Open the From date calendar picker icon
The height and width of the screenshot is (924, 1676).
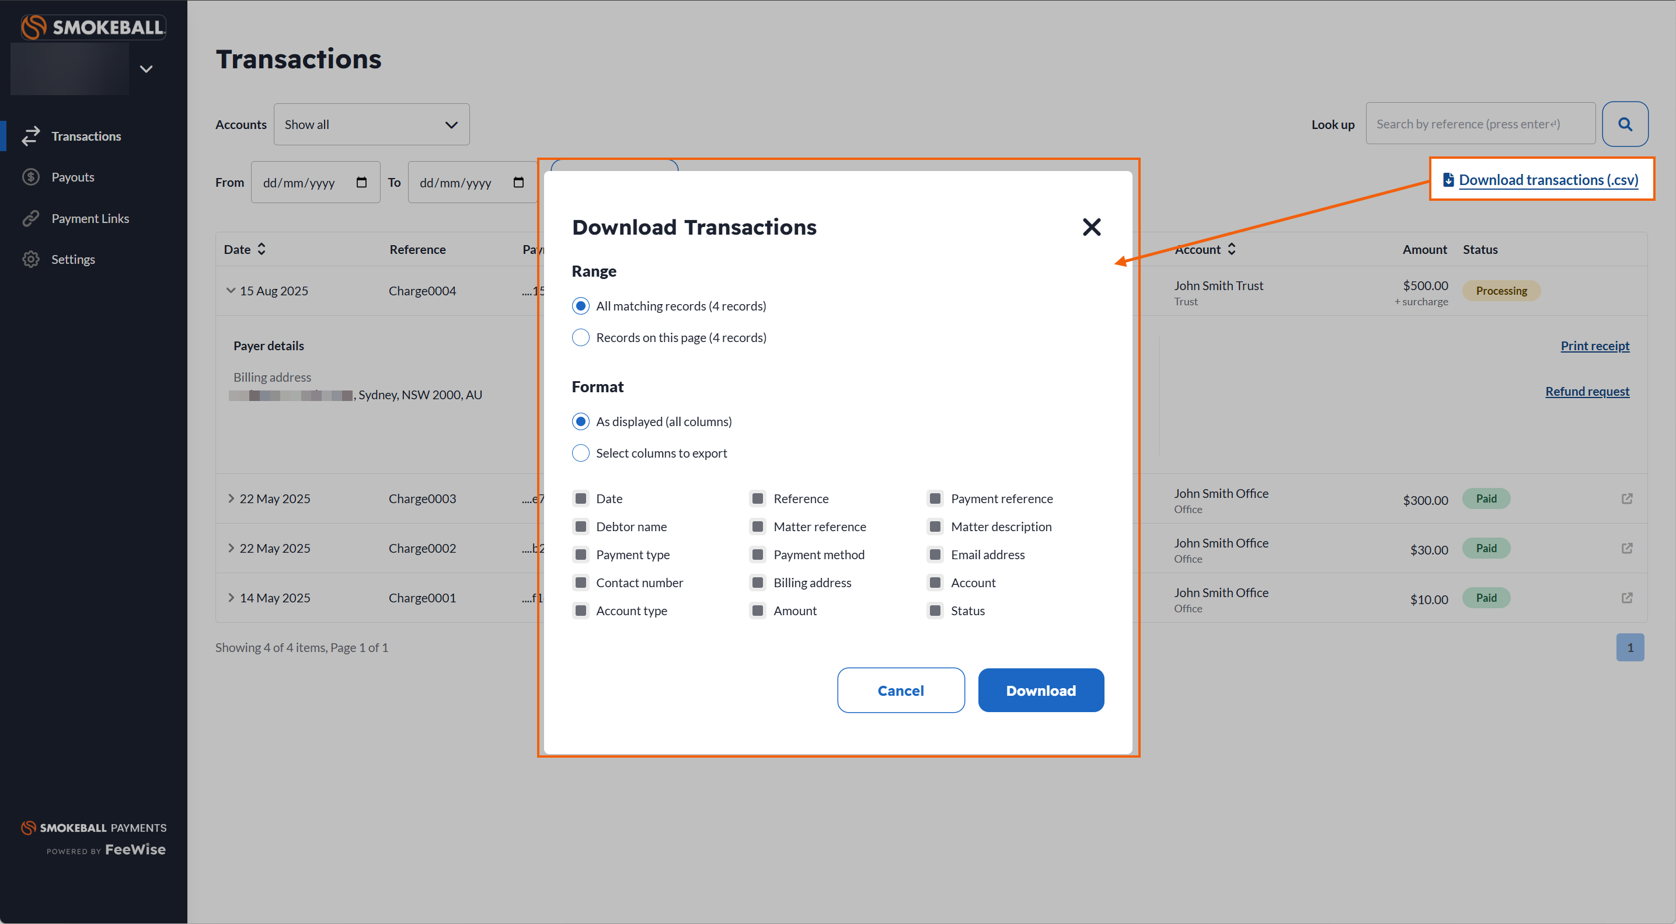[x=362, y=182]
